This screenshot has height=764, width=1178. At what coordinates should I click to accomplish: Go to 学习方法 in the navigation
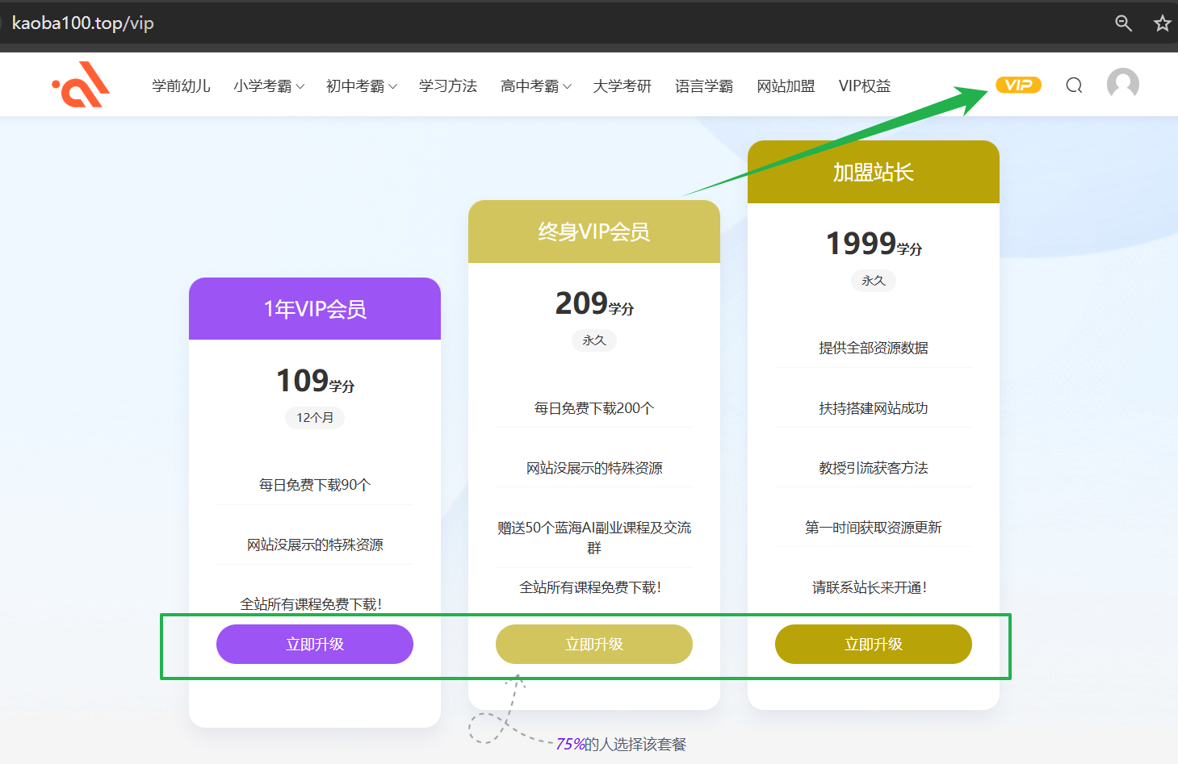pyautogui.click(x=447, y=86)
